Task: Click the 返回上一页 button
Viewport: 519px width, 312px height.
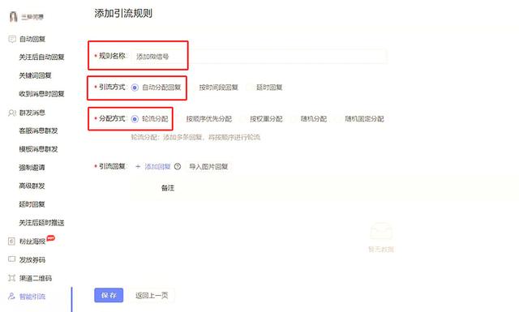Action: [152, 295]
